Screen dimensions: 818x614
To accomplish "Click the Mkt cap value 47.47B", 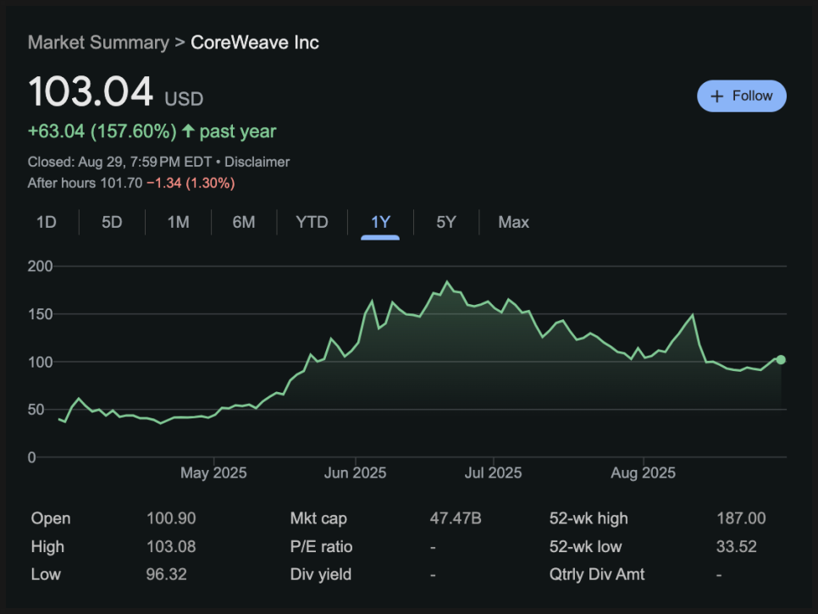I will pyautogui.click(x=456, y=518).
